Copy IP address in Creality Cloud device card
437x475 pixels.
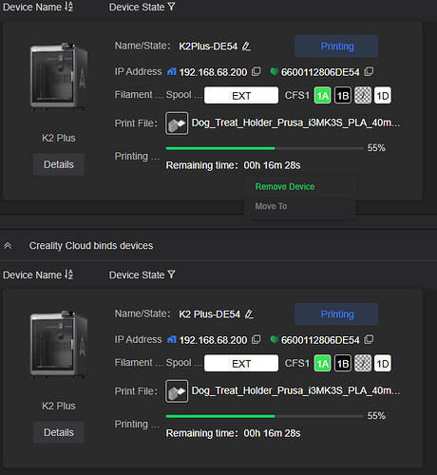256,339
